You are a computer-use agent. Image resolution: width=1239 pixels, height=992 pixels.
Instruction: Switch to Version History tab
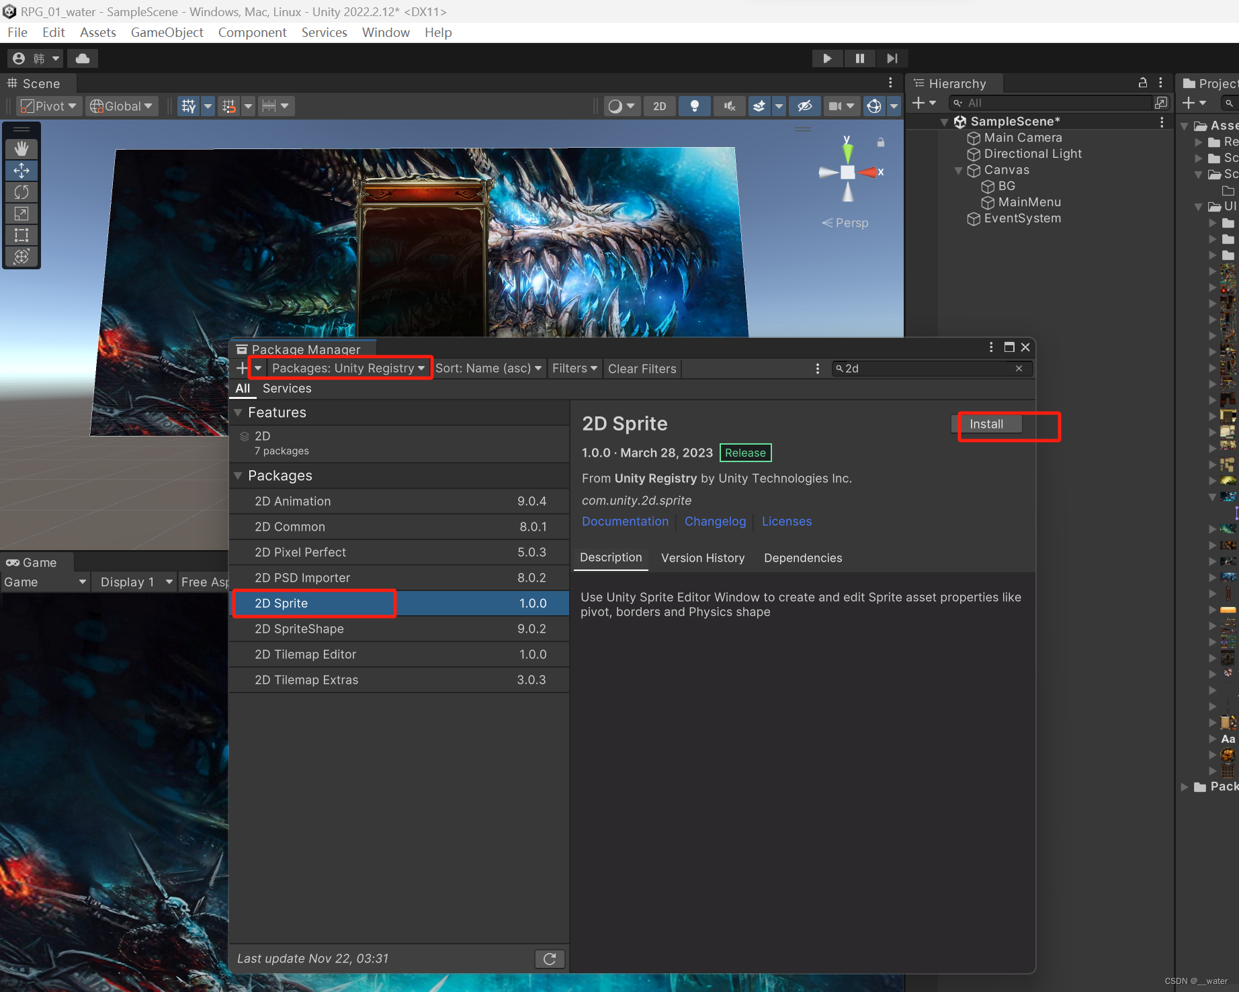click(703, 558)
